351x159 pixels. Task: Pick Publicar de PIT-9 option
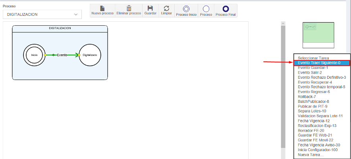[x=312, y=106]
